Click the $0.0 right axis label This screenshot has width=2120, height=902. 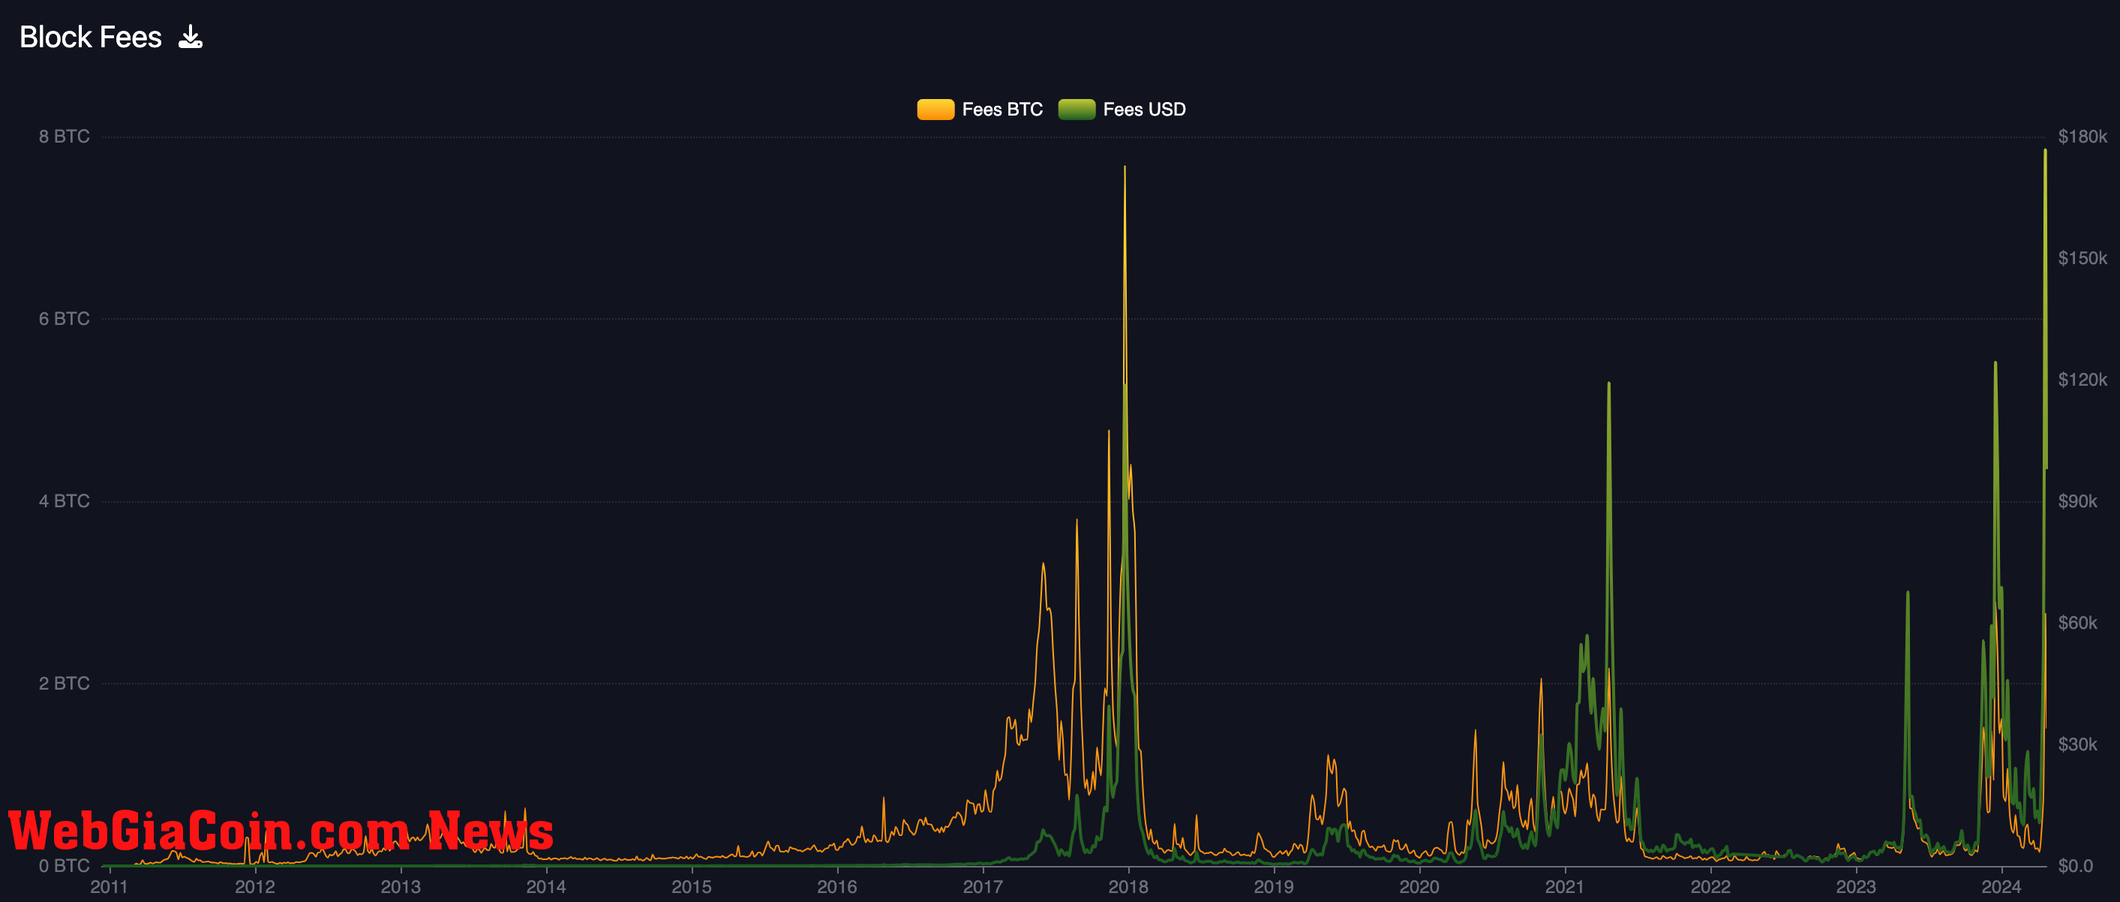(2075, 866)
